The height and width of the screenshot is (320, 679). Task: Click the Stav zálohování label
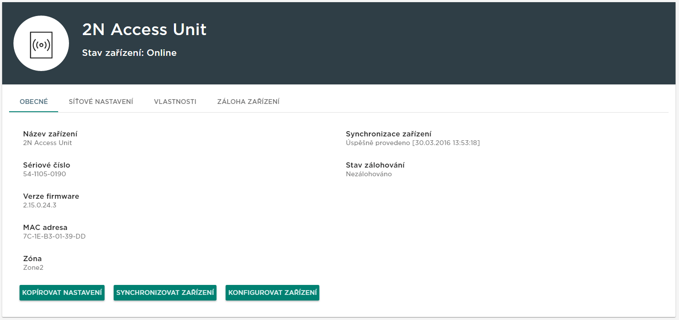click(375, 165)
